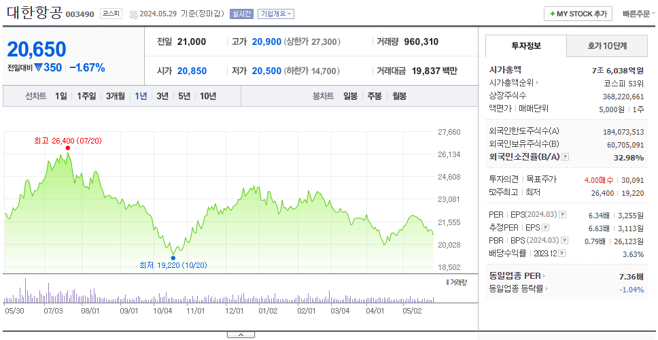Click the help icon next to 추정PER EPS
The image size is (658, 340).
point(546,228)
